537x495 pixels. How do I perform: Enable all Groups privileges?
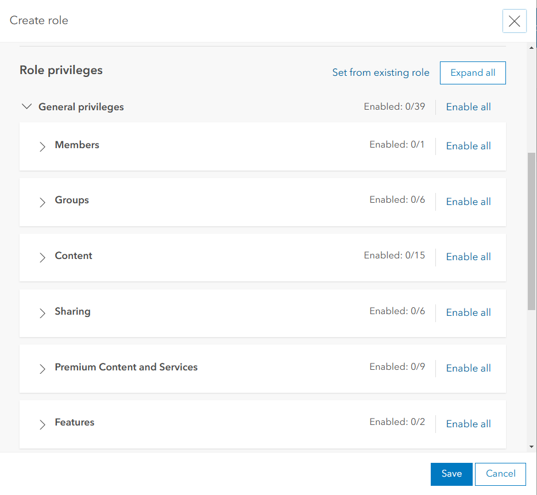468,201
